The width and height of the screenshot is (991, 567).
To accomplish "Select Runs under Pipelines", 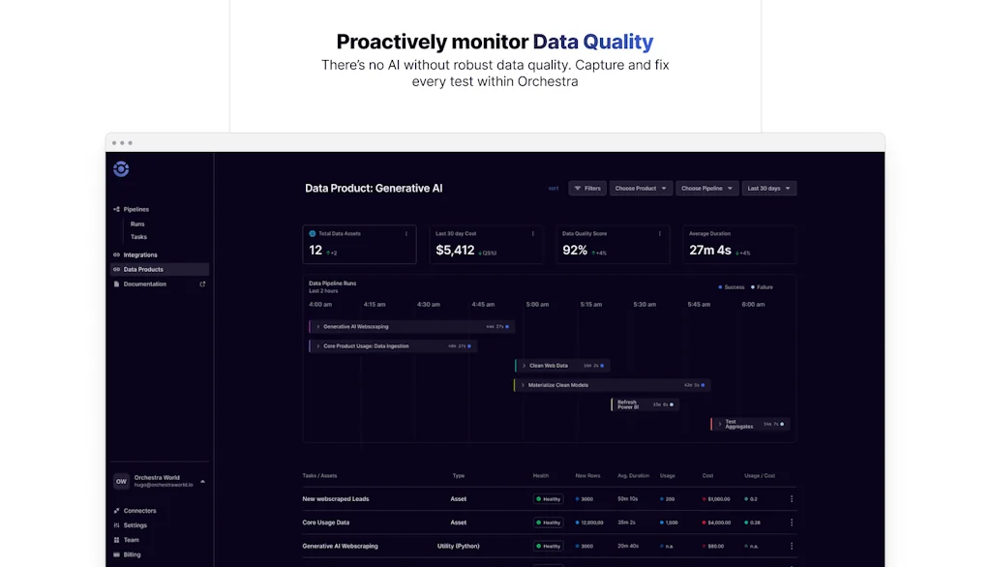I will (138, 224).
